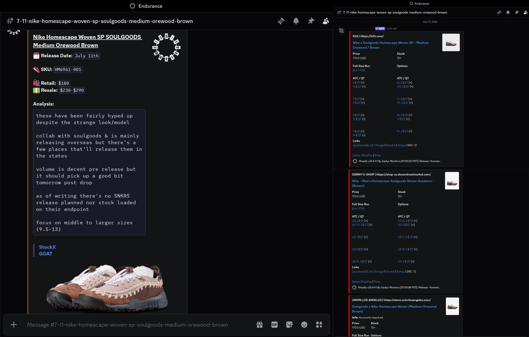529x337 pixels.
Task: Click channel hash icon in left window header
Action: point(10,21)
